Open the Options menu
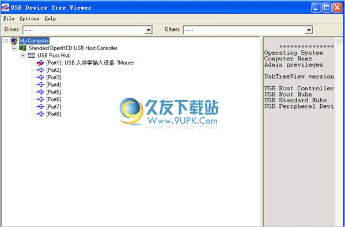 pos(29,18)
